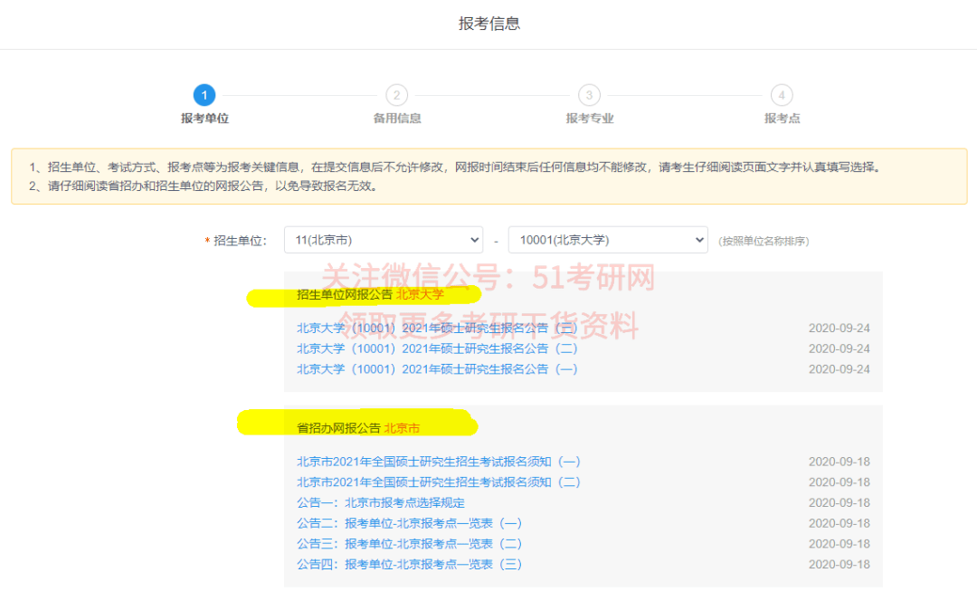
Task: Select the 备用信息 step label
Action: (x=397, y=119)
